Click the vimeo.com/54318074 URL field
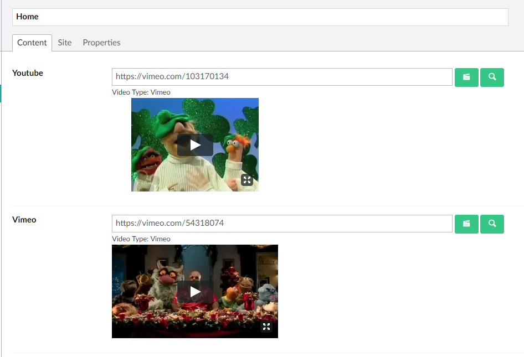The width and height of the screenshot is (524, 357). 282,224
